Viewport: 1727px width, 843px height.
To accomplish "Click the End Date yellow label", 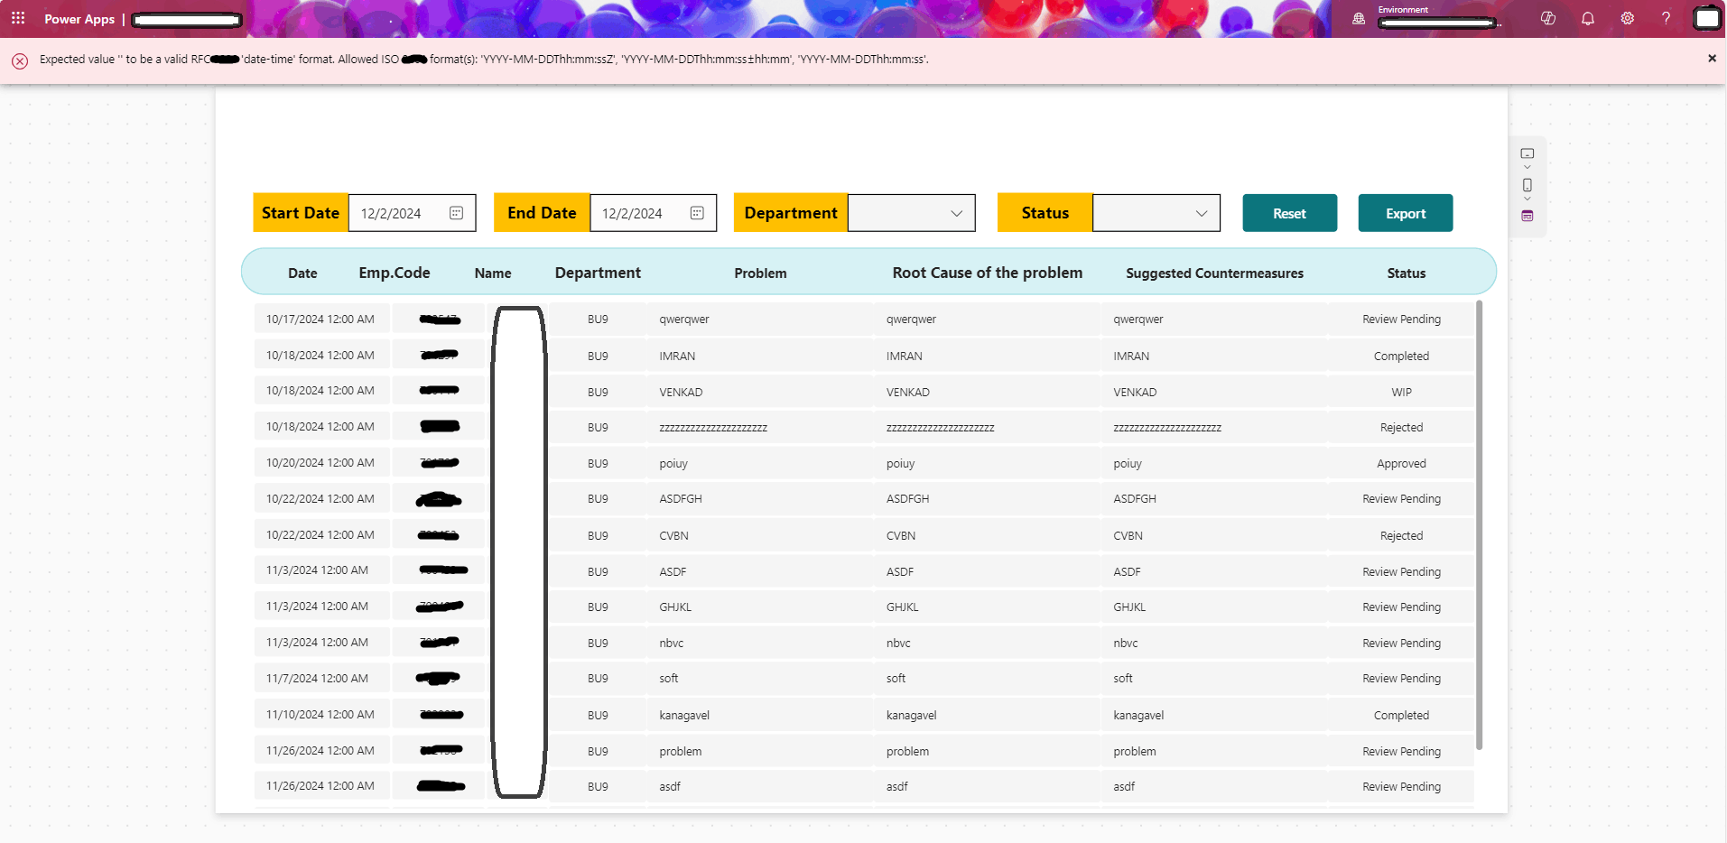I will click(x=542, y=213).
